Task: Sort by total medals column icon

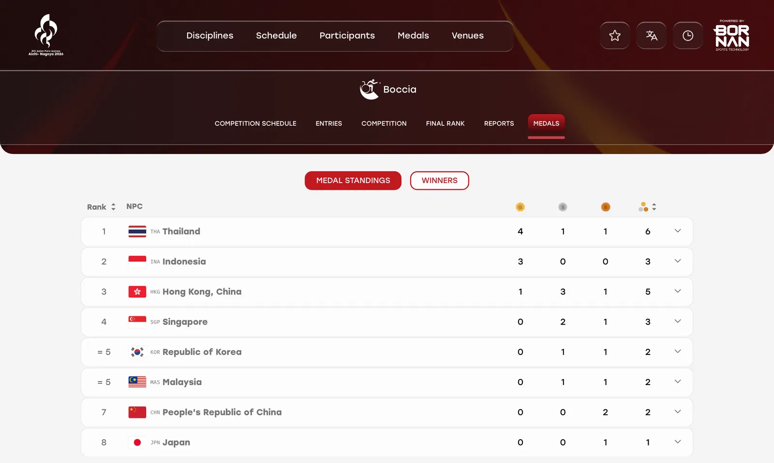Action: [x=647, y=207]
